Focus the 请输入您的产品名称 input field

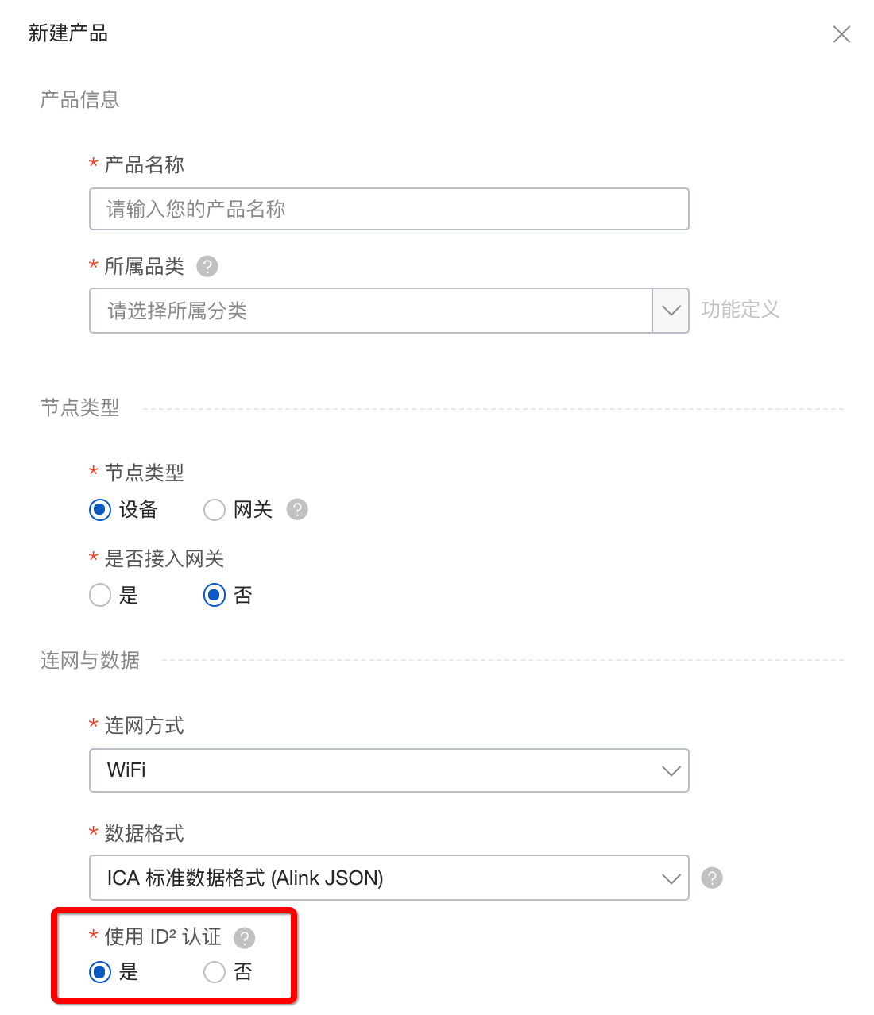(389, 209)
